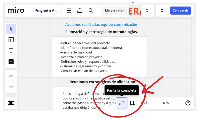The width and height of the screenshot is (200, 118).
Task: Click heading Acciones realizadas equipo comunicación
Action: point(102,24)
